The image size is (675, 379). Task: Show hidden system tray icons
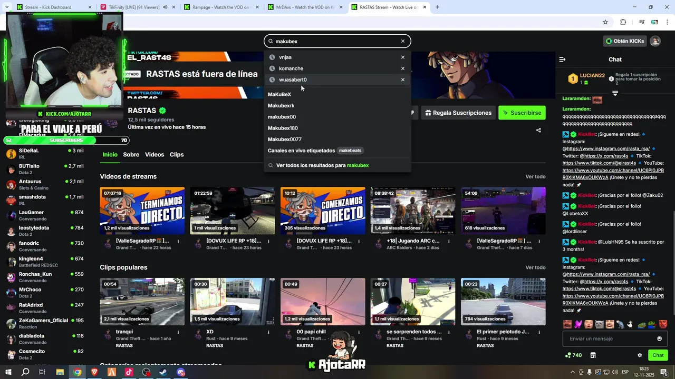click(573, 372)
